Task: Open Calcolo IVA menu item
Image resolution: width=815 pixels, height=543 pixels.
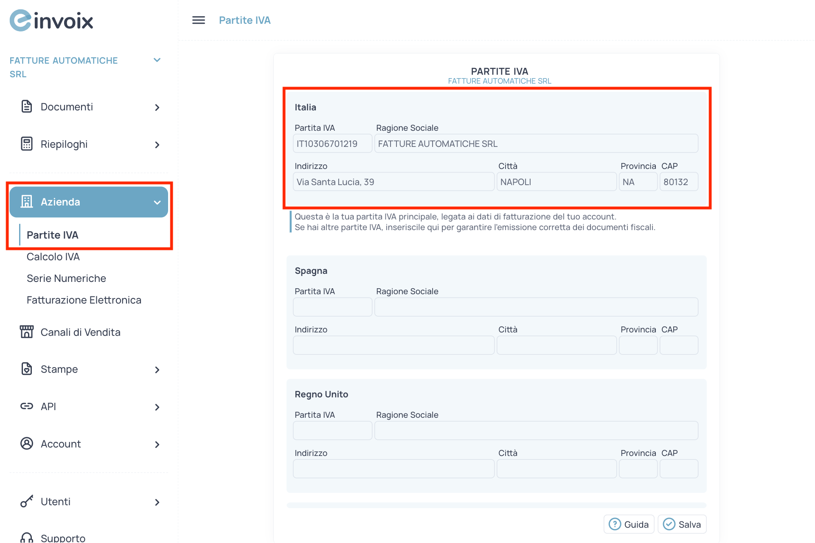Action: [x=53, y=257]
